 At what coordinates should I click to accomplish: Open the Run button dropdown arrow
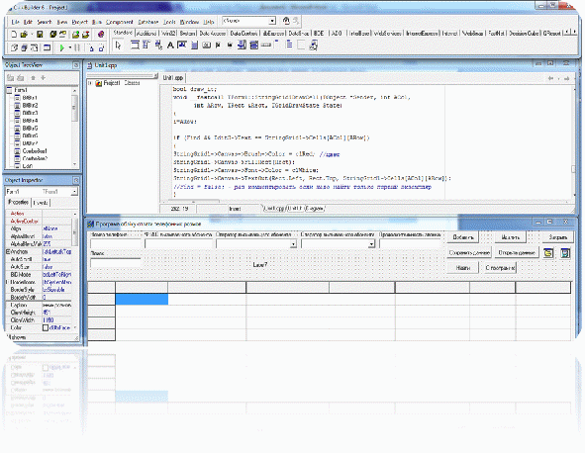pyautogui.click(x=69, y=47)
